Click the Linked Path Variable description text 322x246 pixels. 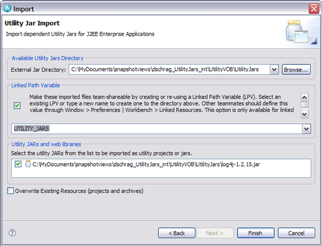pos(162,103)
